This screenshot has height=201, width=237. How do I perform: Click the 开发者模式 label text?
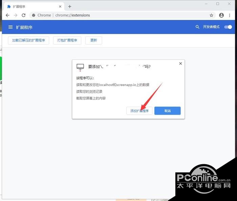coord(211,27)
